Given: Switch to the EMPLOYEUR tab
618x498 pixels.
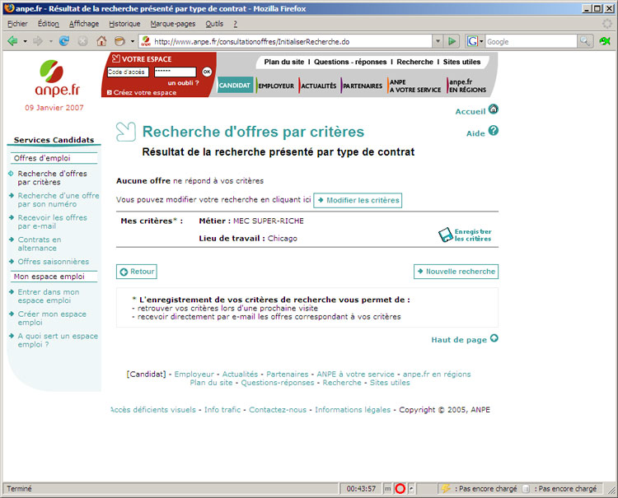Looking at the screenshot, I should 275,86.
